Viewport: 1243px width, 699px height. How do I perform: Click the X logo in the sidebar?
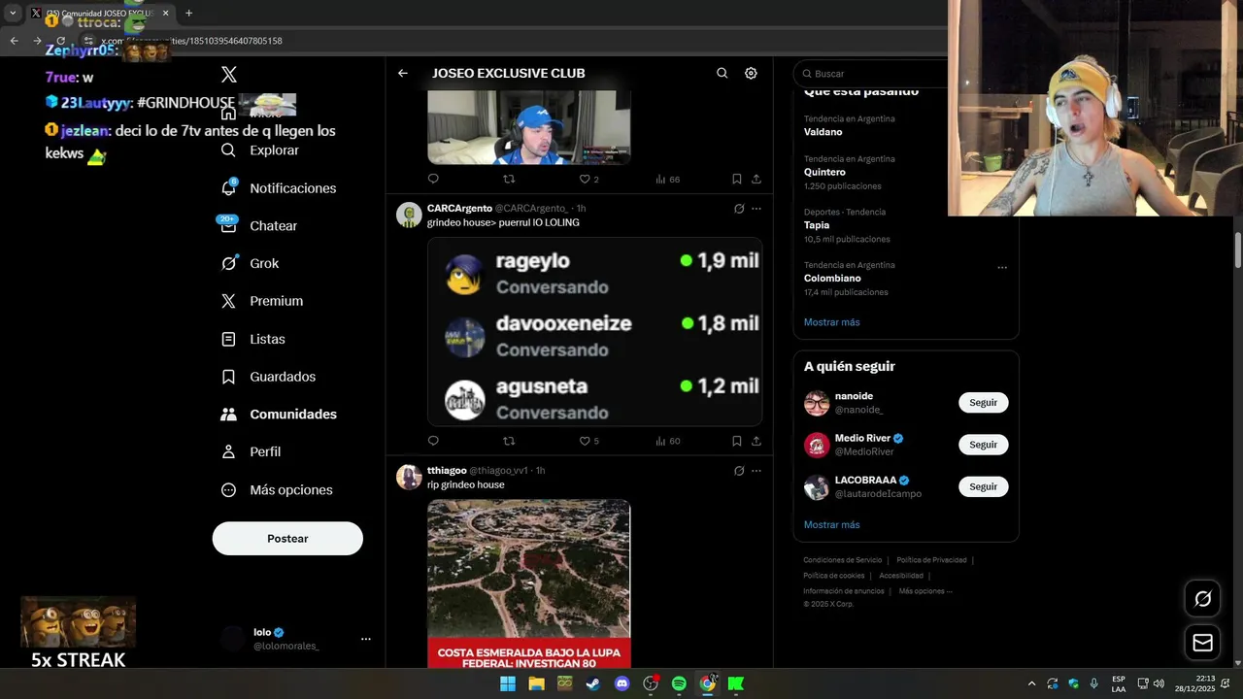click(229, 75)
